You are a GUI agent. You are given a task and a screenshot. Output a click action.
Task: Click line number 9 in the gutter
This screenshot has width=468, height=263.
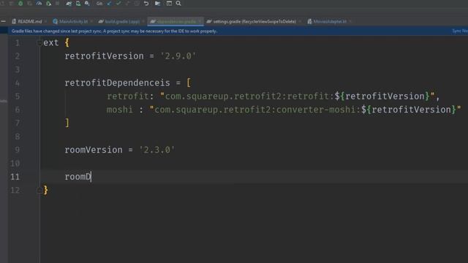click(x=18, y=150)
